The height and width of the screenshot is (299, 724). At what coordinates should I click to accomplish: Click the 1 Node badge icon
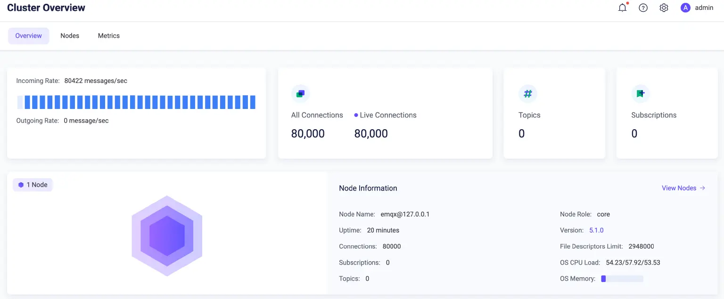tap(21, 184)
